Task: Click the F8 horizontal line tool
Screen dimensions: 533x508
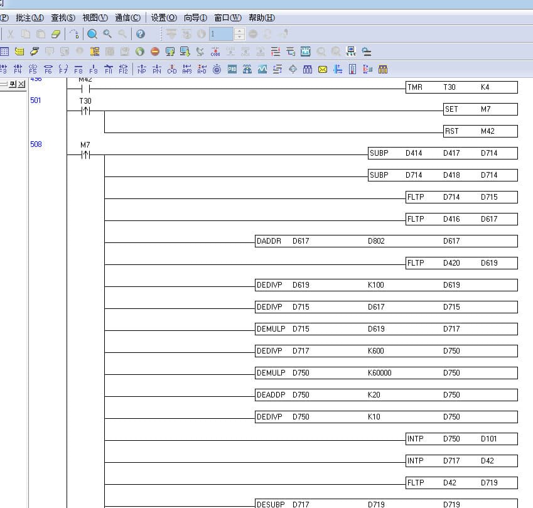Action: (78, 69)
